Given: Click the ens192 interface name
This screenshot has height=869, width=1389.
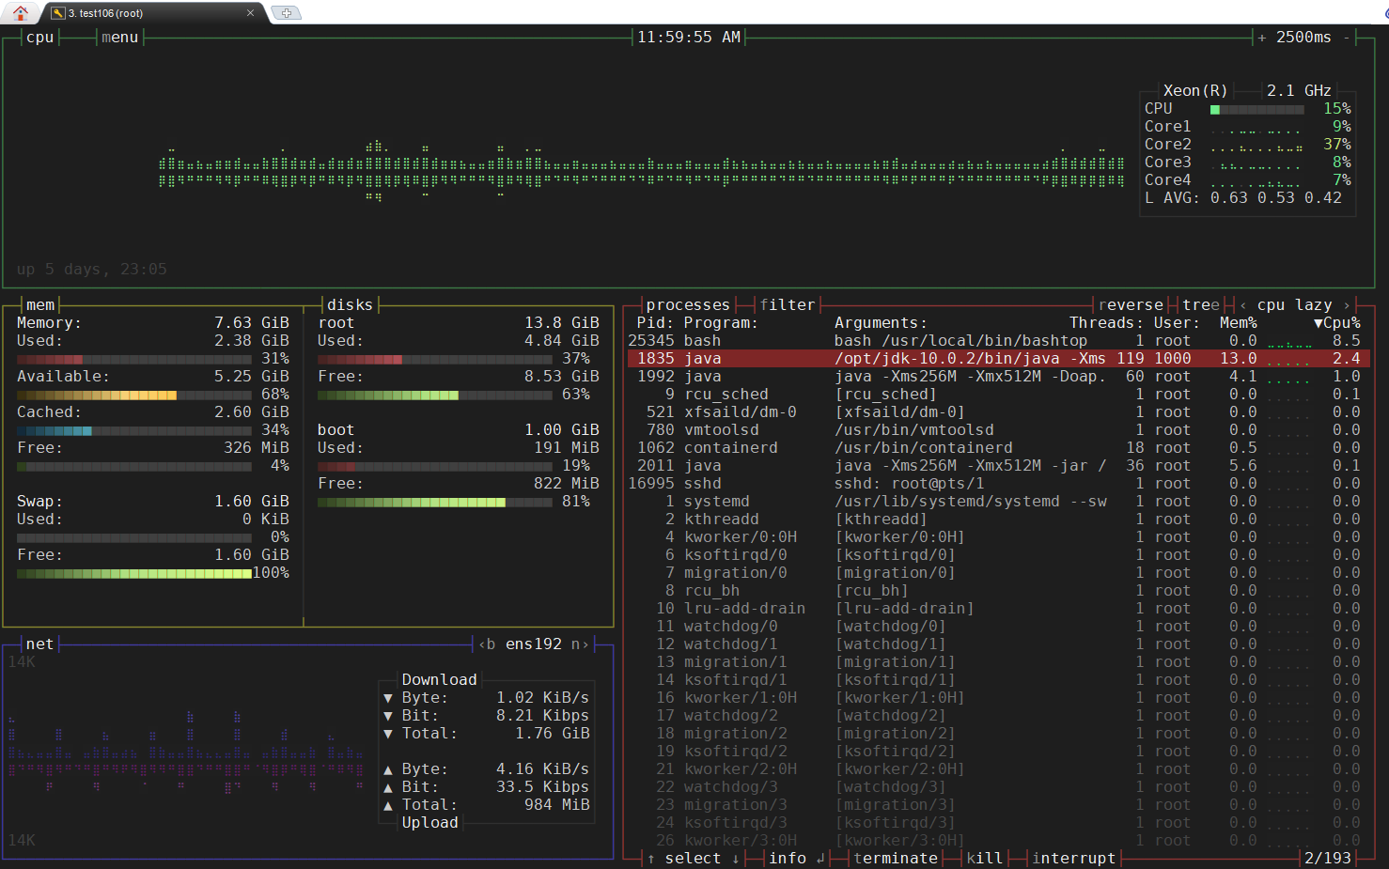Looking at the screenshot, I should 533,644.
